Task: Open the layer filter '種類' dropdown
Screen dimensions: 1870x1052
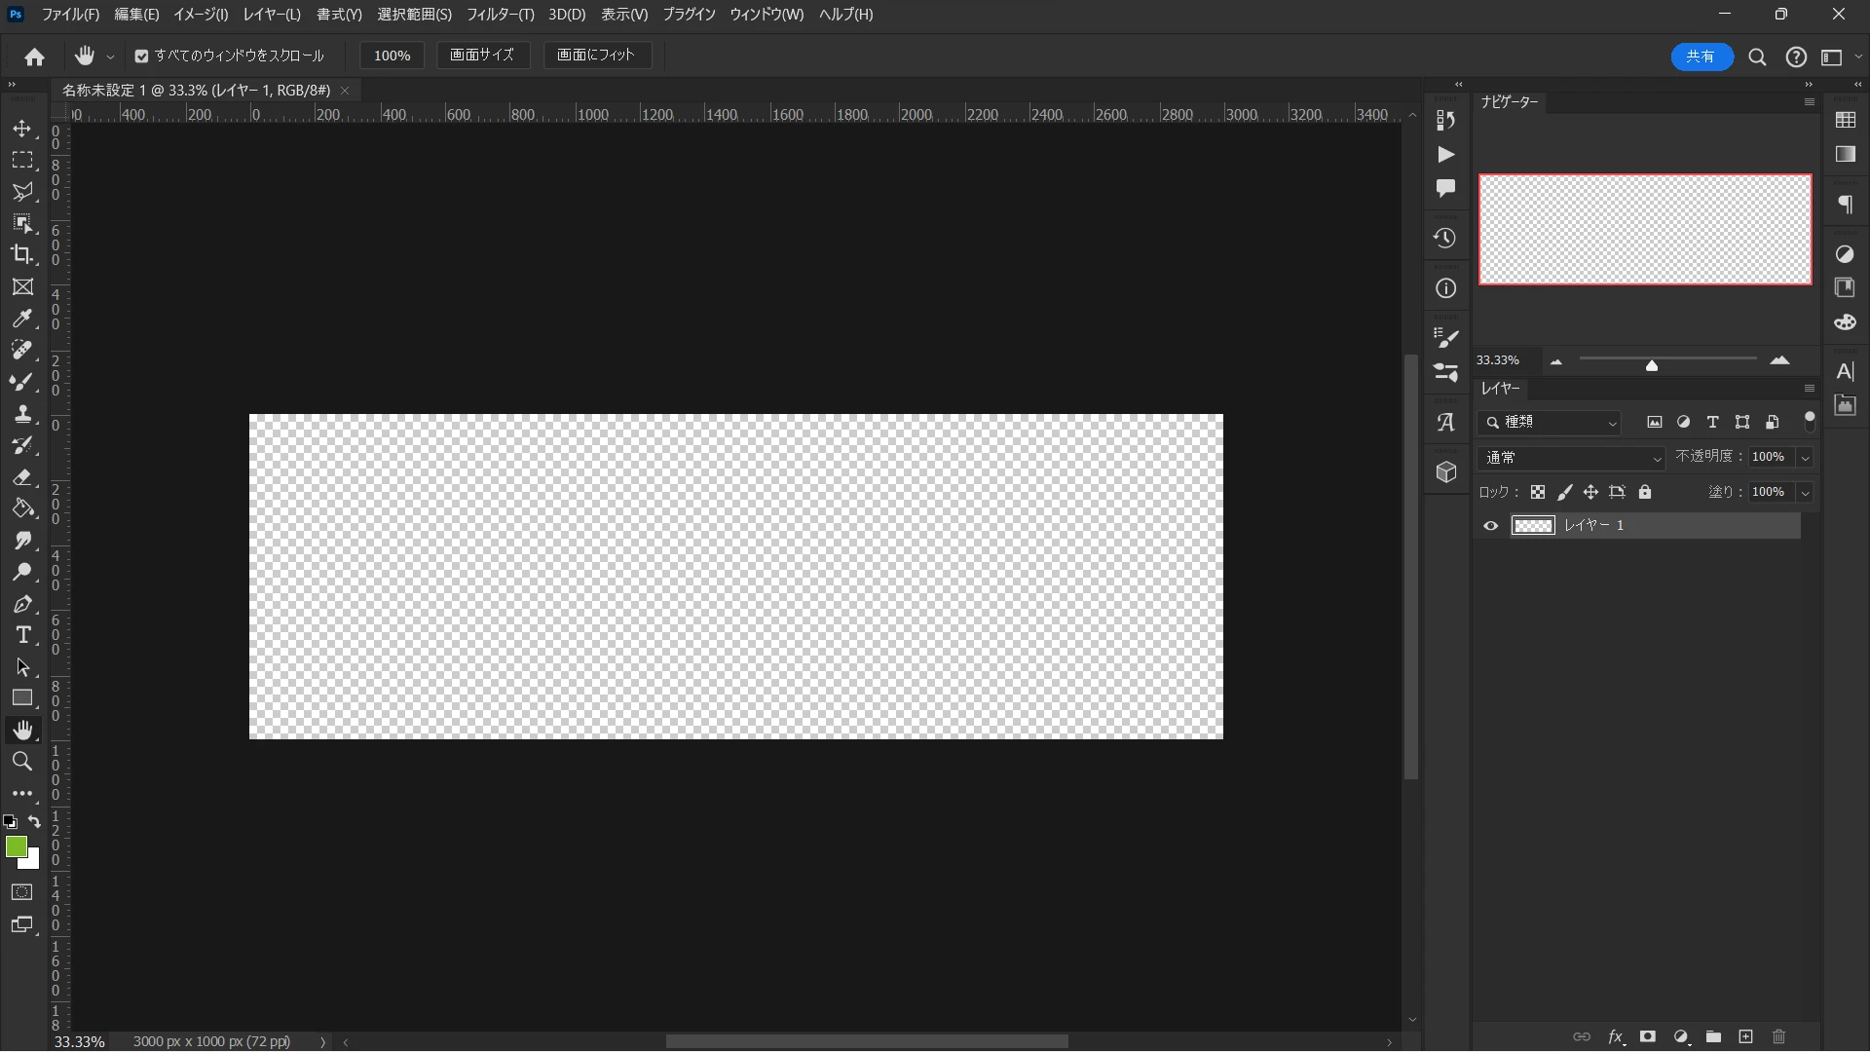Action: click(x=1550, y=423)
